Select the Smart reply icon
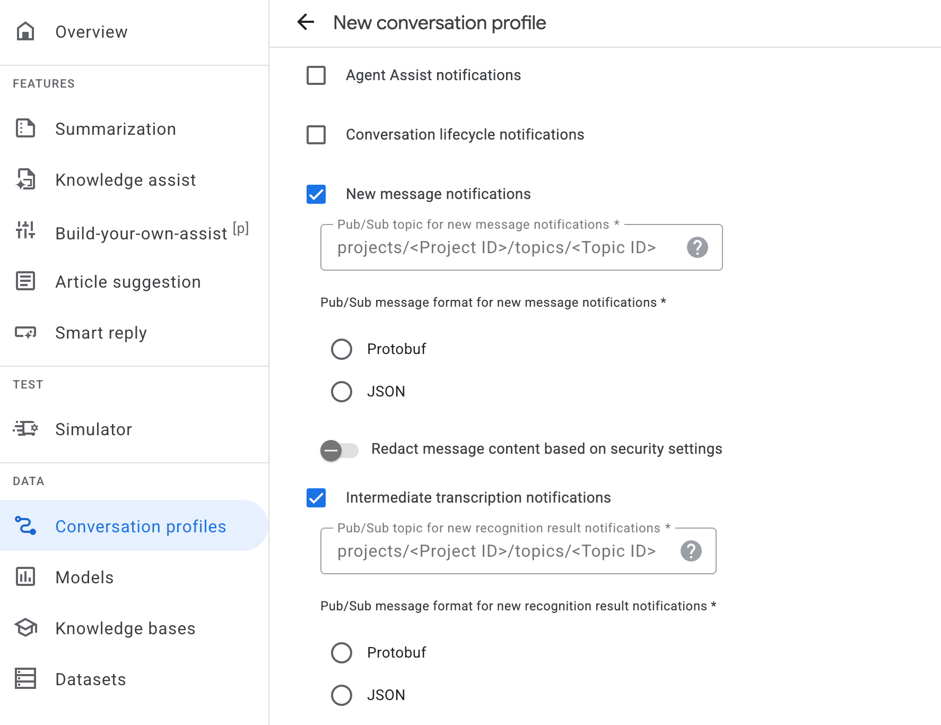Screen dimensions: 941x725 pos(25,333)
